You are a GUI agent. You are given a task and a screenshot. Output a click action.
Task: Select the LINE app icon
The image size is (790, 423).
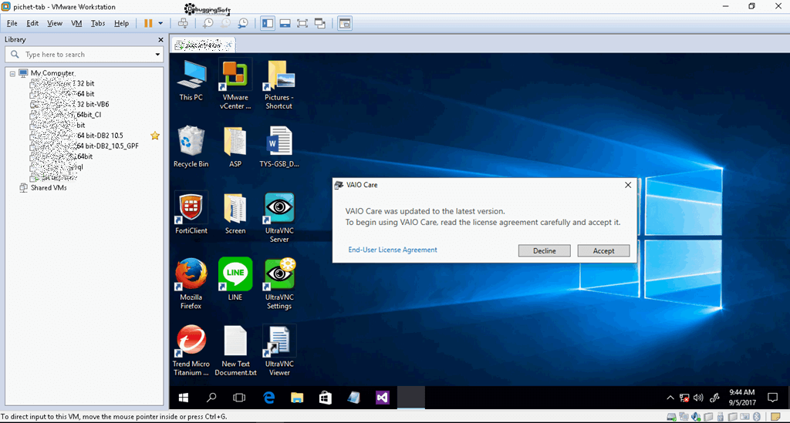(235, 280)
